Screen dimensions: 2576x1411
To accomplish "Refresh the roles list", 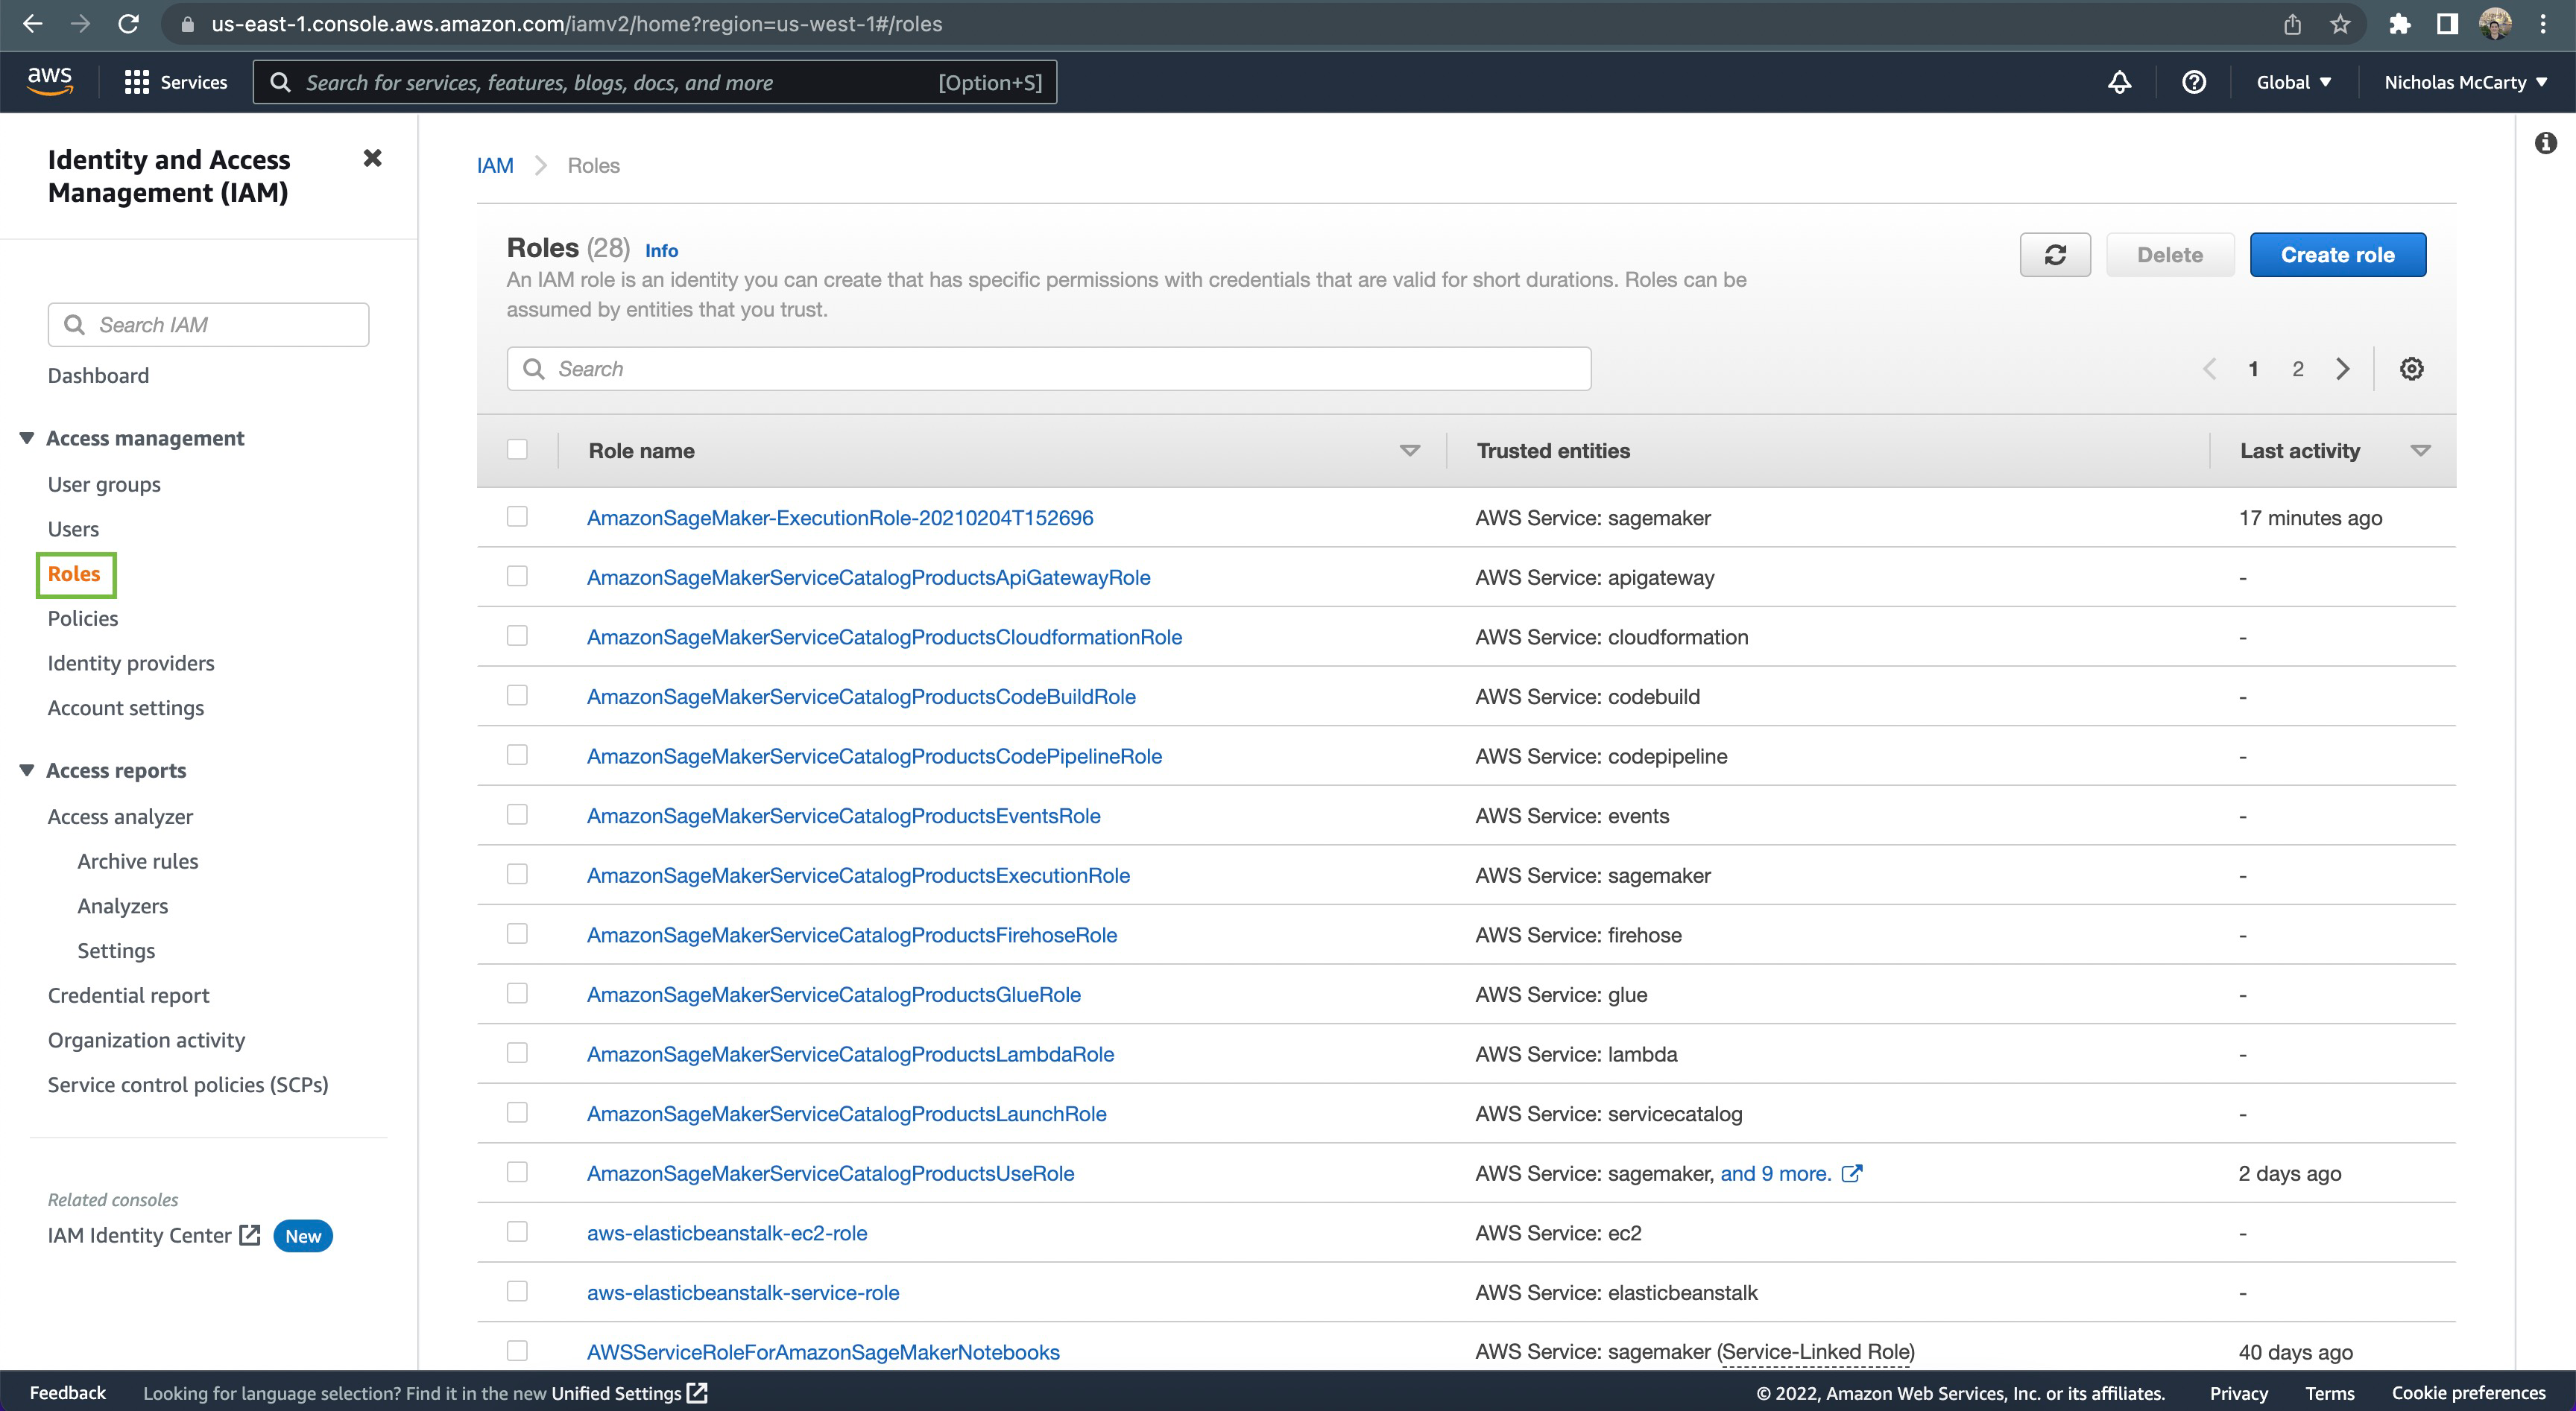I will [x=2054, y=255].
